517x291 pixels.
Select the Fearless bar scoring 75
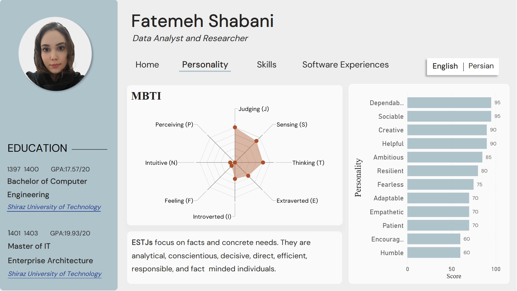(x=440, y=184)
